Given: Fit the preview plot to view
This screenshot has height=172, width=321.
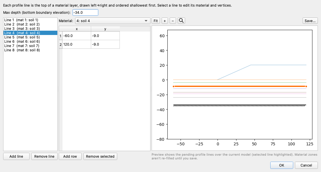Looking at the screenshot, I should pos(156,21).
